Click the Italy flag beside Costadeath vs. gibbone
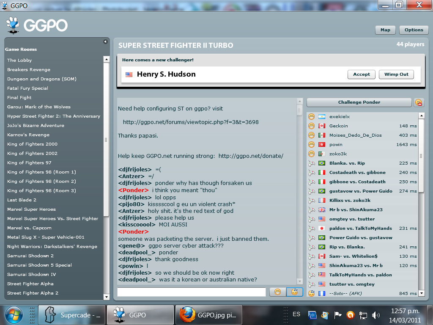The height and width of the screenshot is (325, 433). [x=322, y=173]
